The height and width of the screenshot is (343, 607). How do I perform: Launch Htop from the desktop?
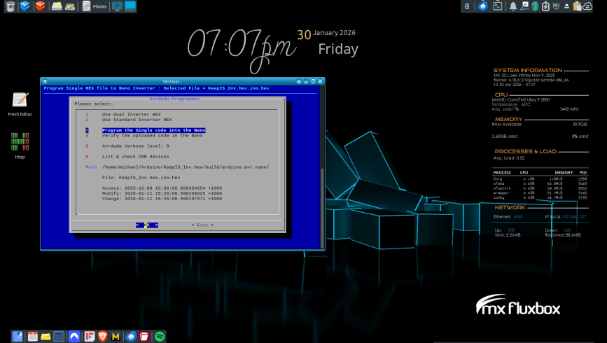click(19, 141)
